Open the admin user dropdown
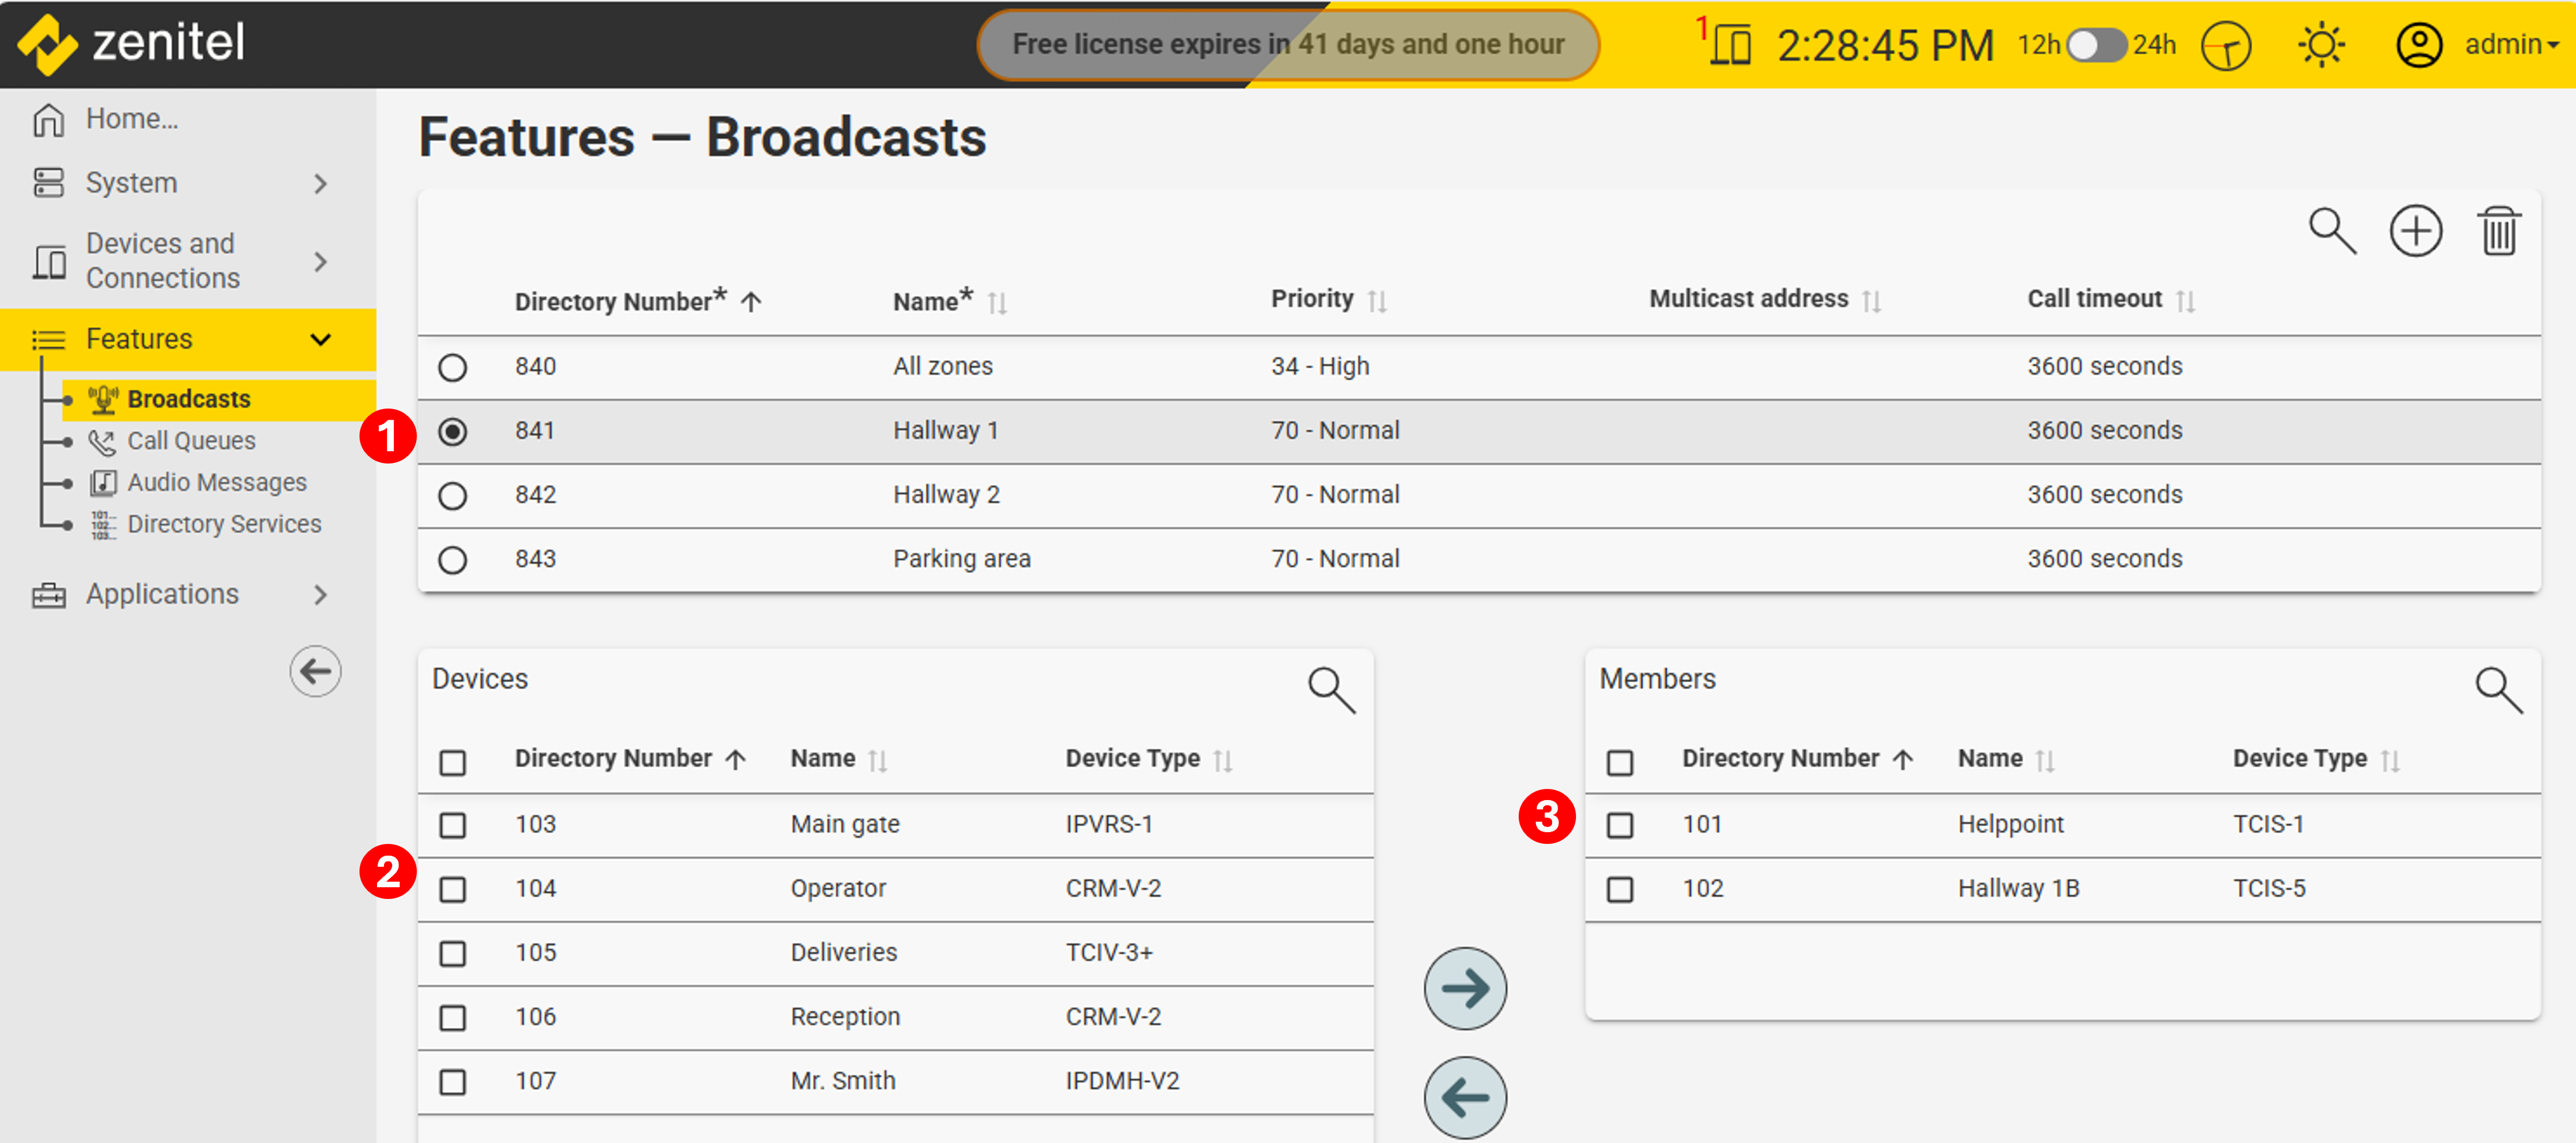This screenshot has width=2576, height=1143. pyautogui.click(x=2510, y=45)
